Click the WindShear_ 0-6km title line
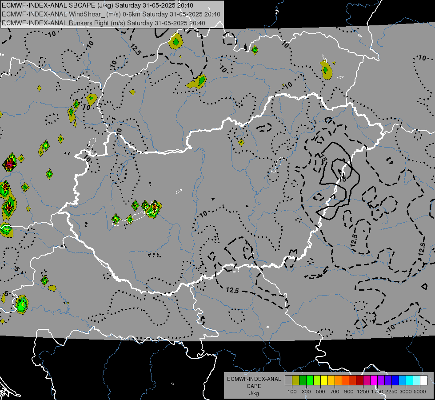The height and width of the screenshot is (400, 435). pyautogui.click(x=111, y=14)
